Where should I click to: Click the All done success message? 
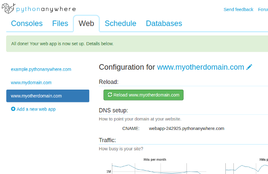(63, 44)
